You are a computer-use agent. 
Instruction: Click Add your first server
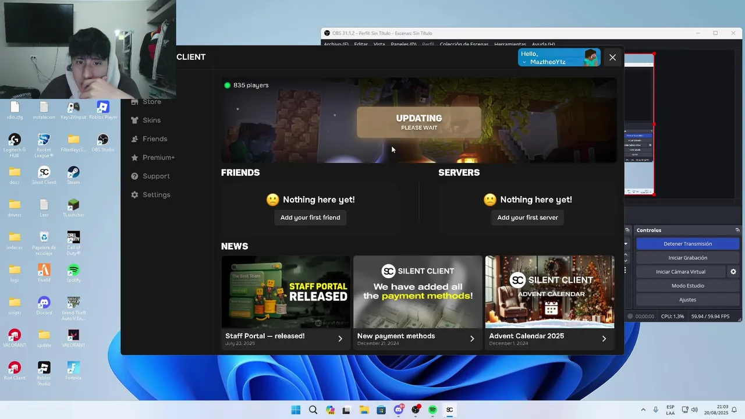point(527,217)
